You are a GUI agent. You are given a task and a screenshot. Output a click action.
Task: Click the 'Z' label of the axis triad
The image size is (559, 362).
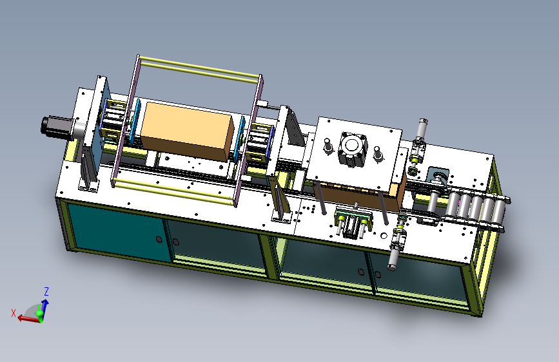46,291
